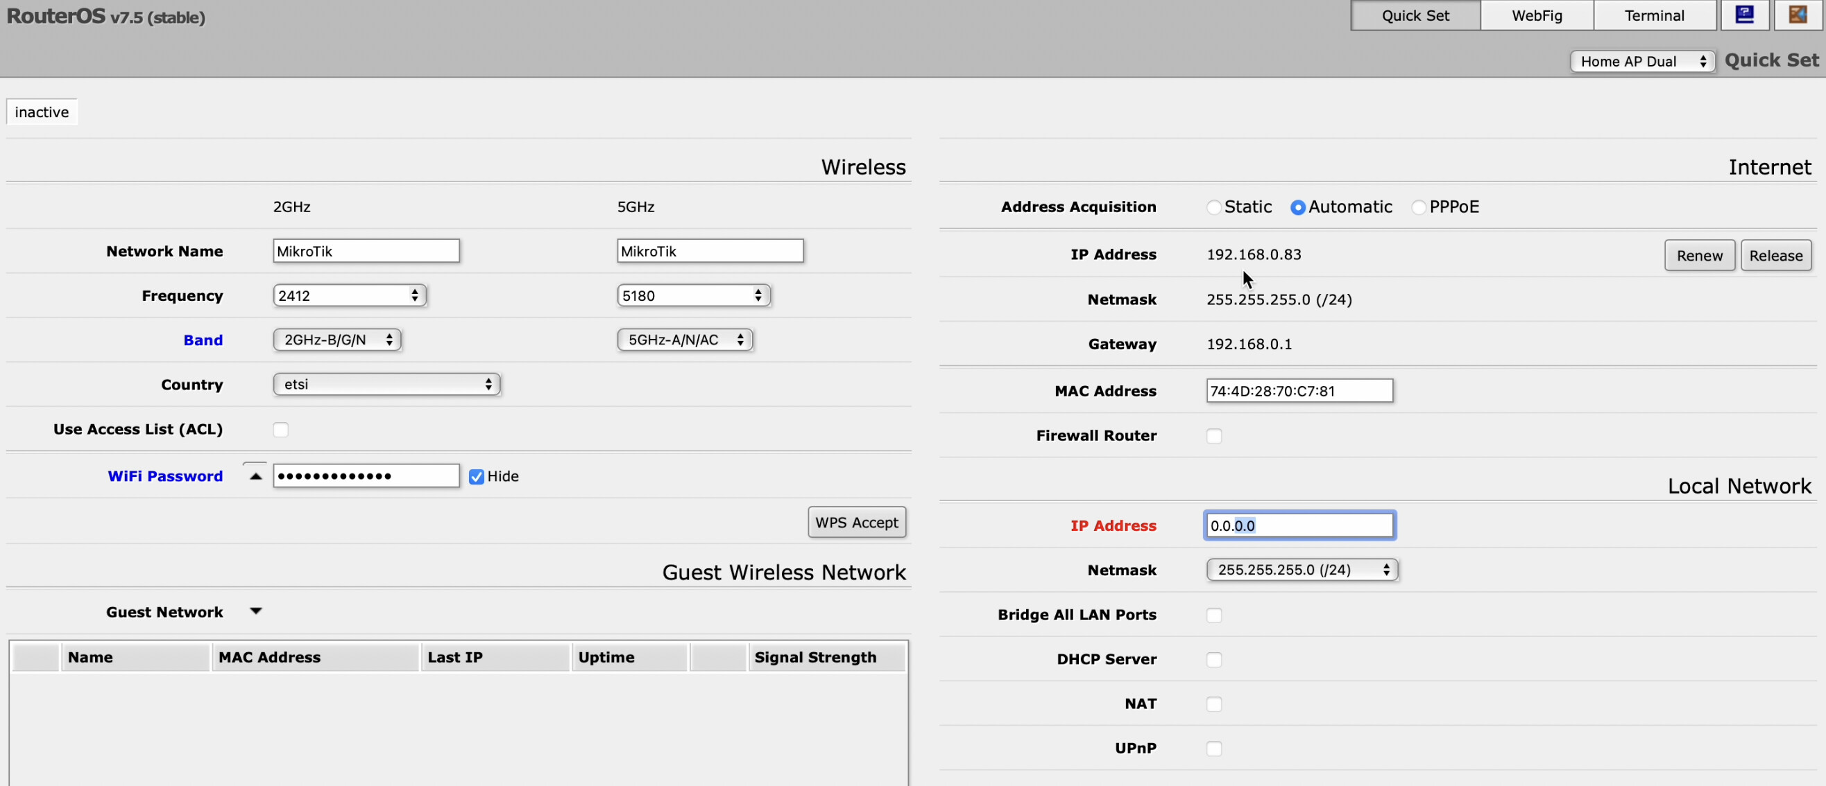Choose PPPoE address acquisition
This screenshot has height=786, width=1826.
click(x=1418, y=207)
